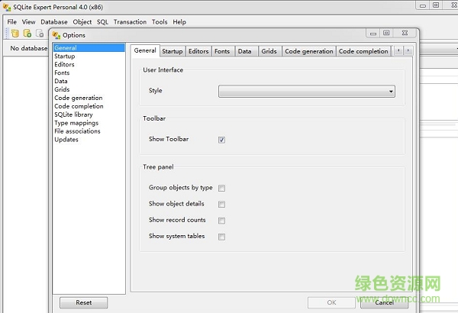Click the New Database toolbar icon
Screen dimensions: 458x313
pos(15,34)
